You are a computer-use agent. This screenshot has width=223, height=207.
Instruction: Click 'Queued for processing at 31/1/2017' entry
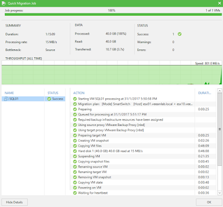click(112, 114)
